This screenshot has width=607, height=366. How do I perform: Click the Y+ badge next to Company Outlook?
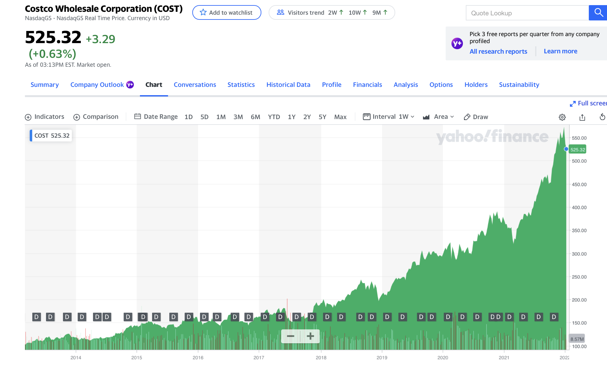click(x=130, y=85)
